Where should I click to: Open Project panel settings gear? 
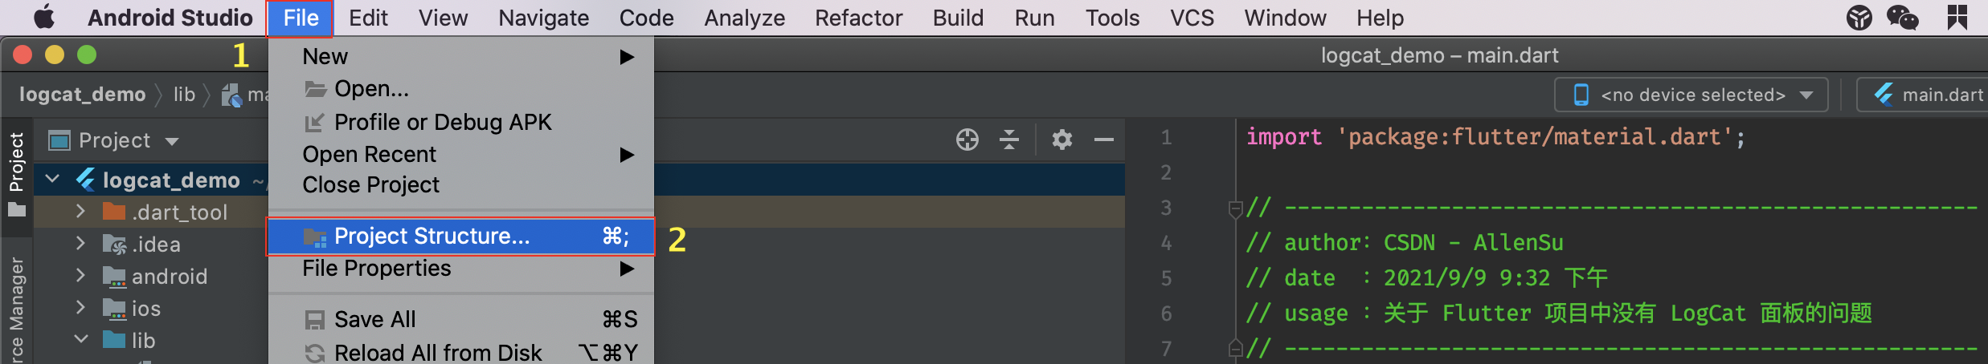[1062, 140]
